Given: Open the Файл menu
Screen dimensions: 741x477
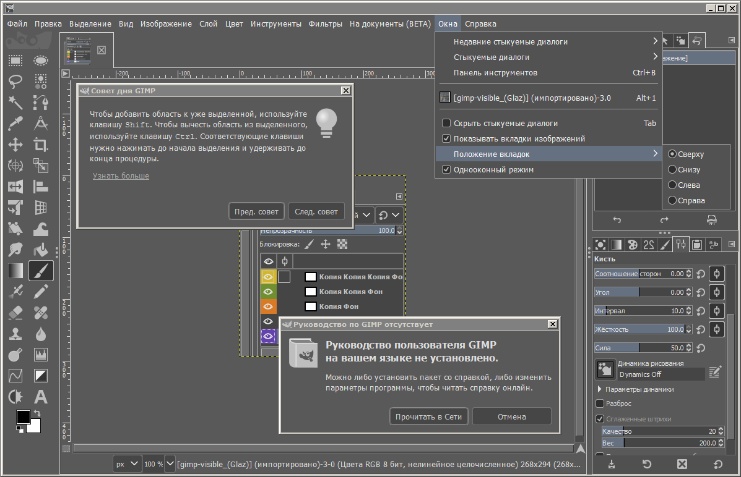Looking at the screenshot, I should click(x=17, y=23).
